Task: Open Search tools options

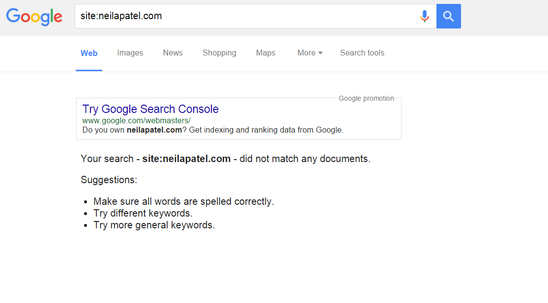Action: [x=362, y=53]
